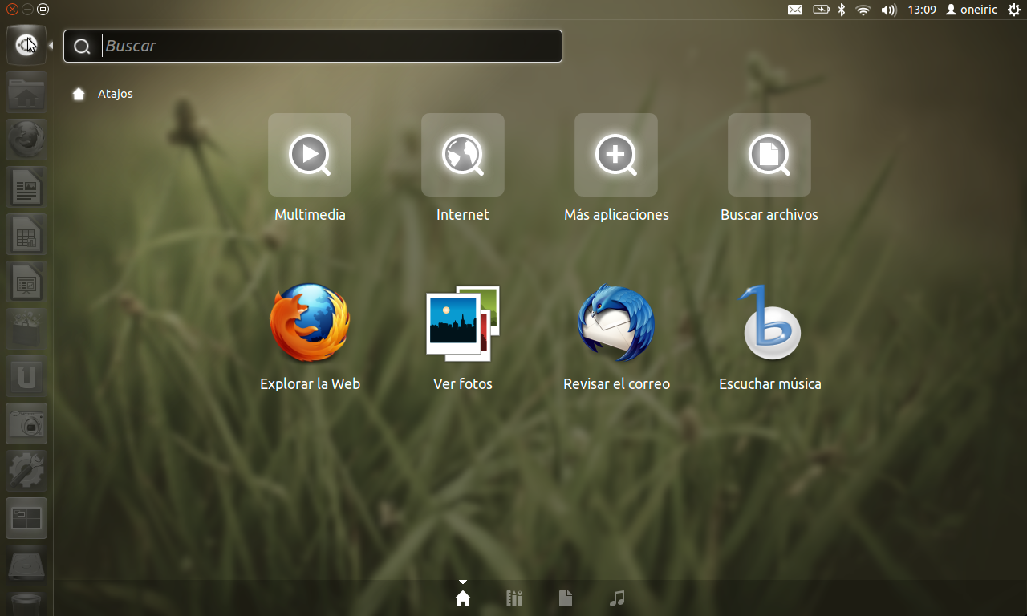The height and width of the screenshot is (616, 1027).
Task: Open the volume indicator menu
Action: [888, 10]
